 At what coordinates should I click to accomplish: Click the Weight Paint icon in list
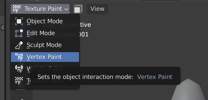19,69
